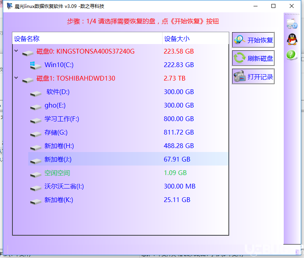304x258 pixels.
Task: Click the drive icon beside 新加卷(K:)
Action: pos(36,202)
